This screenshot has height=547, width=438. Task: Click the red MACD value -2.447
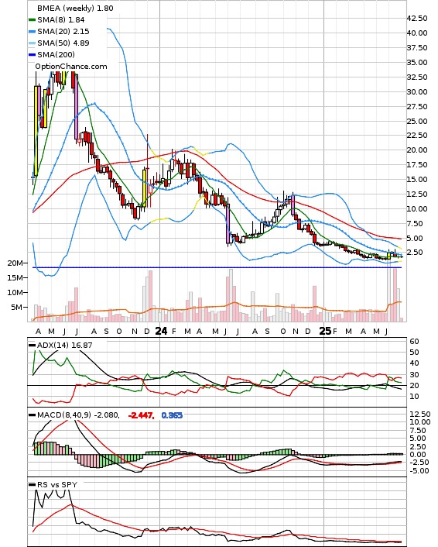[141, 415]
